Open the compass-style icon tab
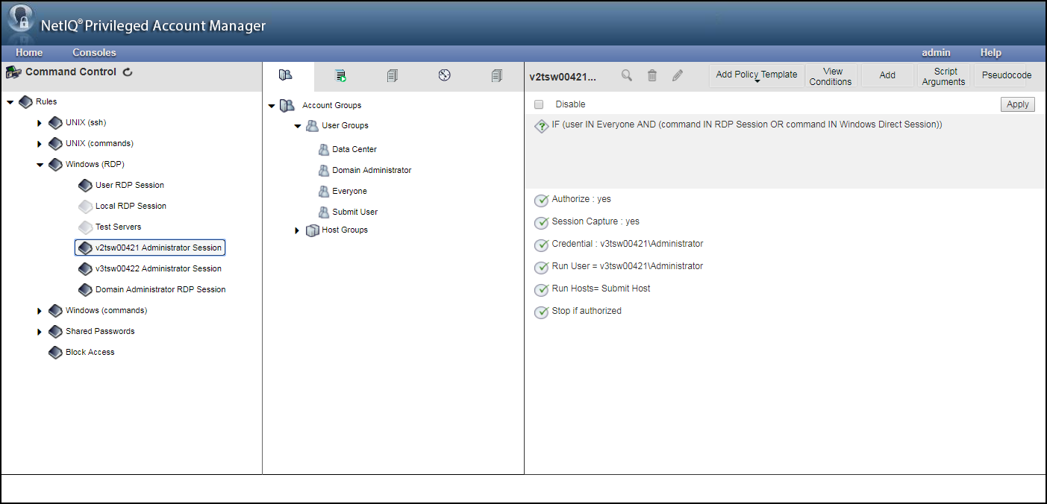This screenshot has height=504, width=1047. [x=445, y=75]
